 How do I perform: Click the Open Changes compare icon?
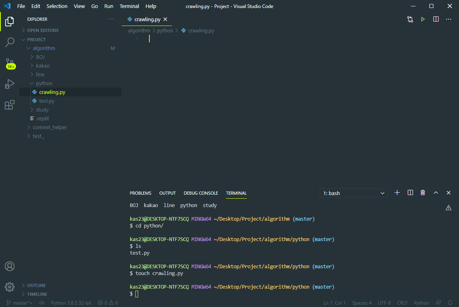coord(410,19)
